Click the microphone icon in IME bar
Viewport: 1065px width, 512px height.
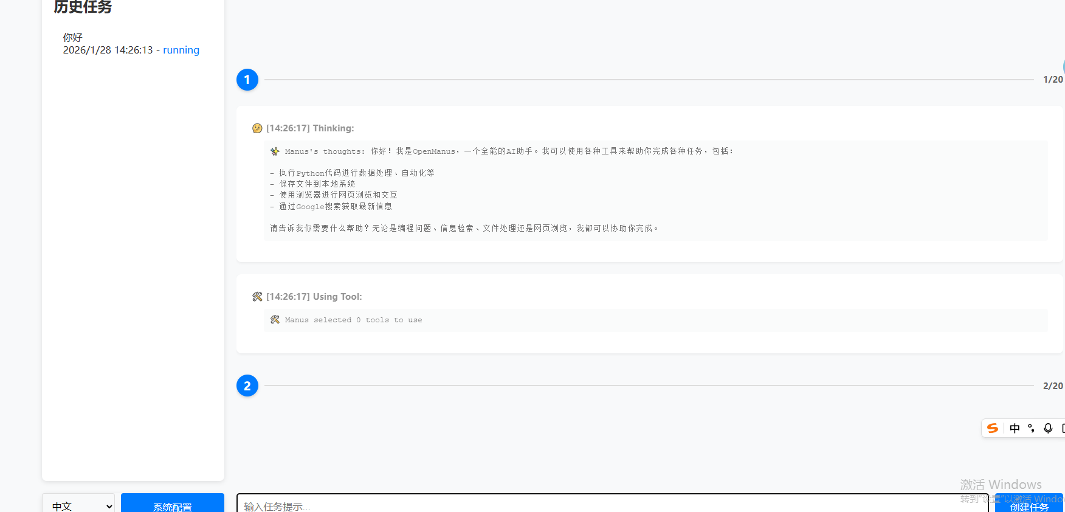click(x=1048, y=428)
